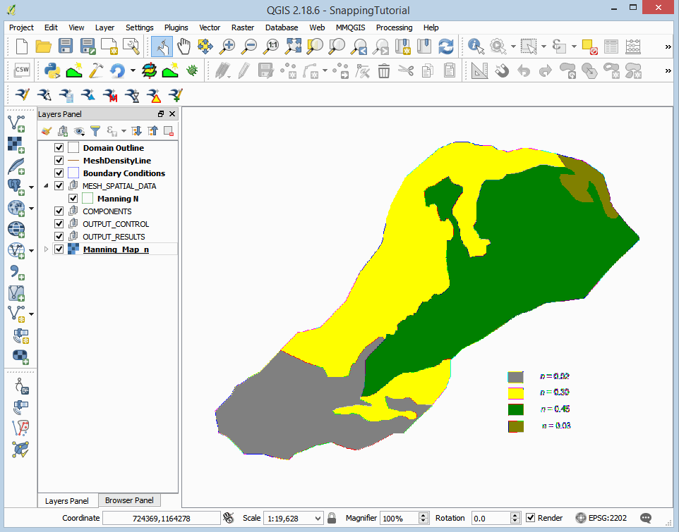Select the Pan Map hand tool
Viewport: 679px width, 532px height.
(x=184, y=47)
